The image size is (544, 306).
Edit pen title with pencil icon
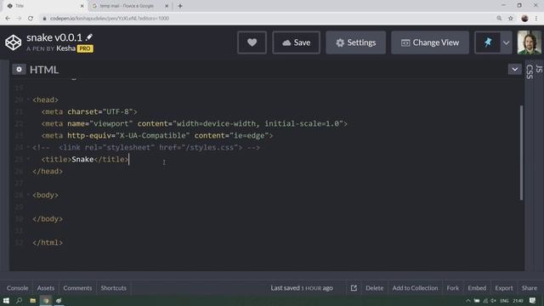coord(89,37)
